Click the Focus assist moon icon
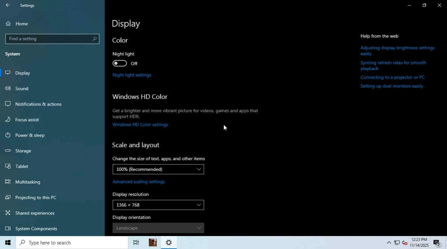Image resolution: width=447 pixels, height=249 pixels. click(x=8, y=120)
